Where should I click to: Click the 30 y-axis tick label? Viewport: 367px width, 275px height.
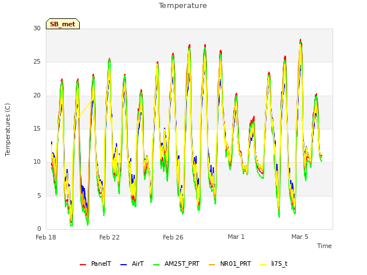pyautogui.click(x=37, y=28)
